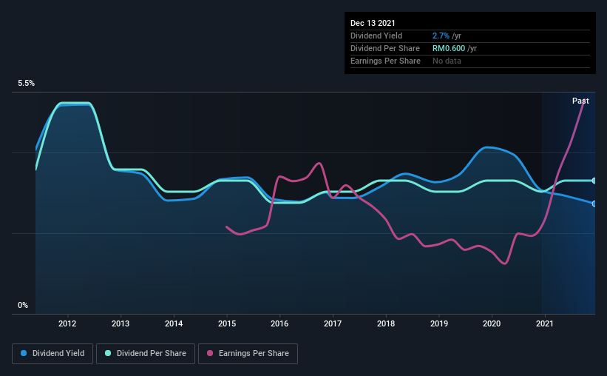This screenshot has height=376, width=607.
Task: Select the 2021 year label on the x-axis
Action: [545, 323]
